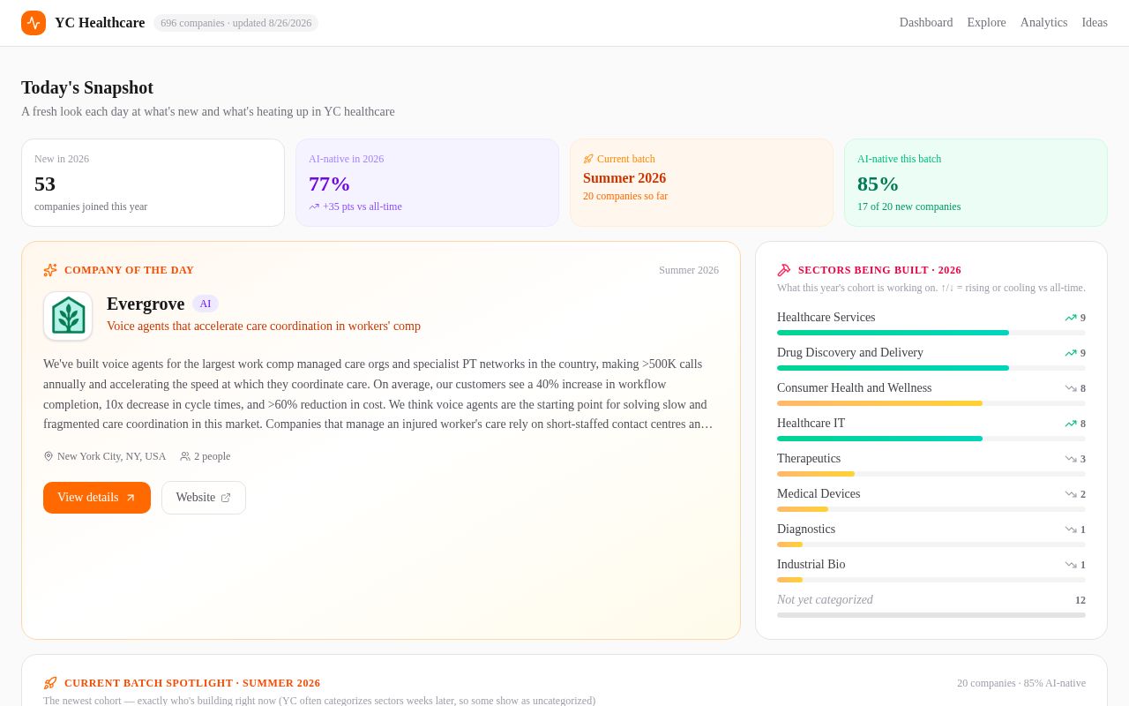Click the falling trend arrow for Diagnostics
Viewport: 1129px width, 706px height.
point(1071,529)
